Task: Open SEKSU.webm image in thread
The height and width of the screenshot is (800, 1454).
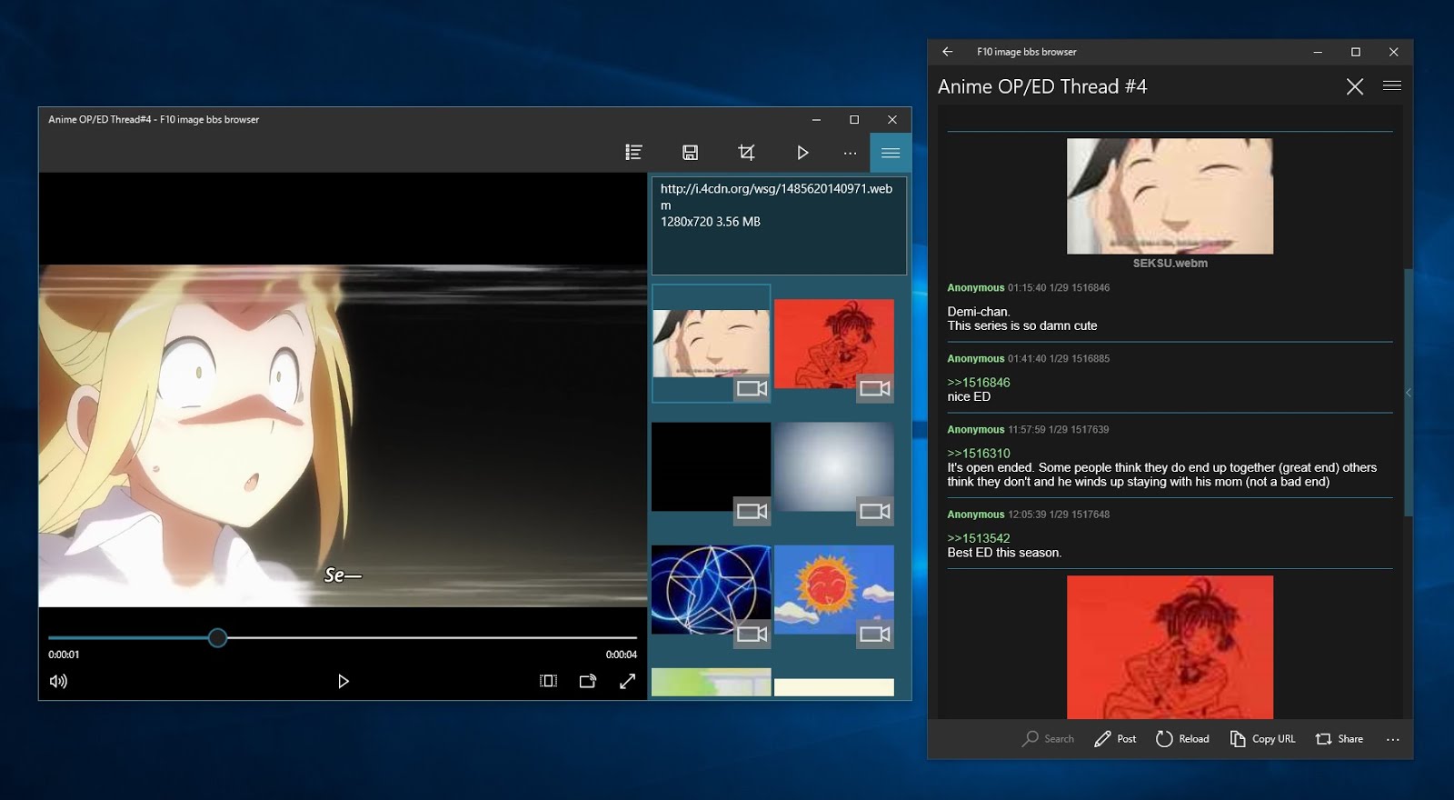Action: tap(1170, 196)
